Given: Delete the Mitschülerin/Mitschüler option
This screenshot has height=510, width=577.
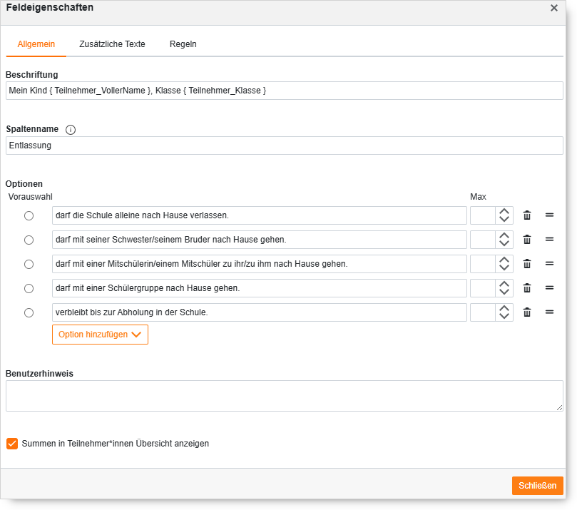Looking at the screenshot, I should (x=527, y=263).
